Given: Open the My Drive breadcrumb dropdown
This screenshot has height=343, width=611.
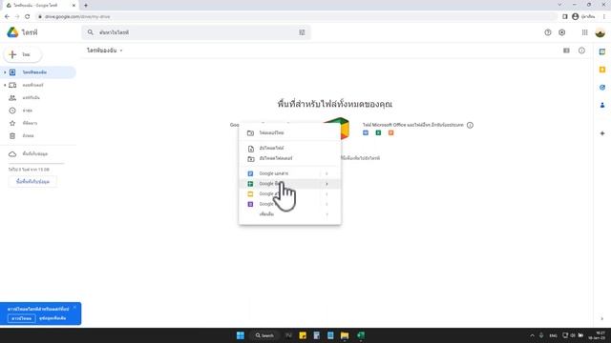Looking at the screenshot, I should click(x=121, y=50).
